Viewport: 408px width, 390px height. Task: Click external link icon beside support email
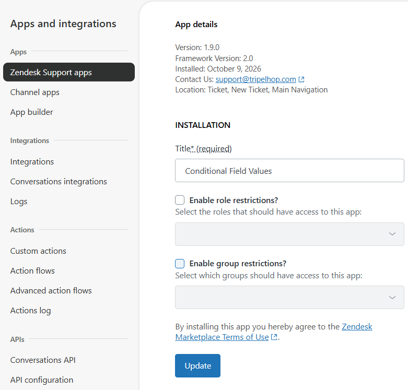[x=301, y=79]
